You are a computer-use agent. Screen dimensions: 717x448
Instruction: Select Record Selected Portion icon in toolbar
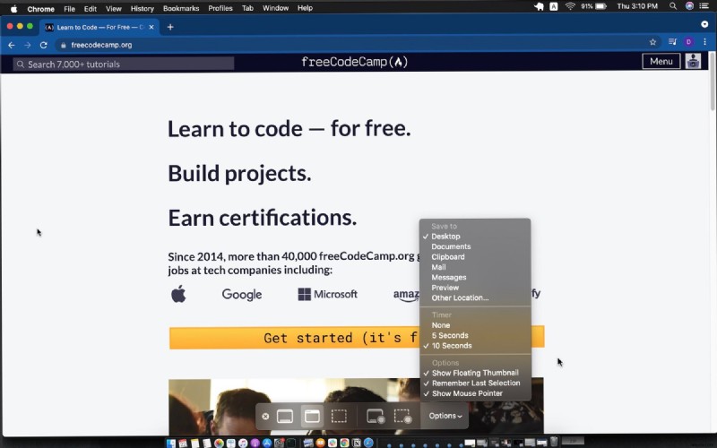pos(402,417)
